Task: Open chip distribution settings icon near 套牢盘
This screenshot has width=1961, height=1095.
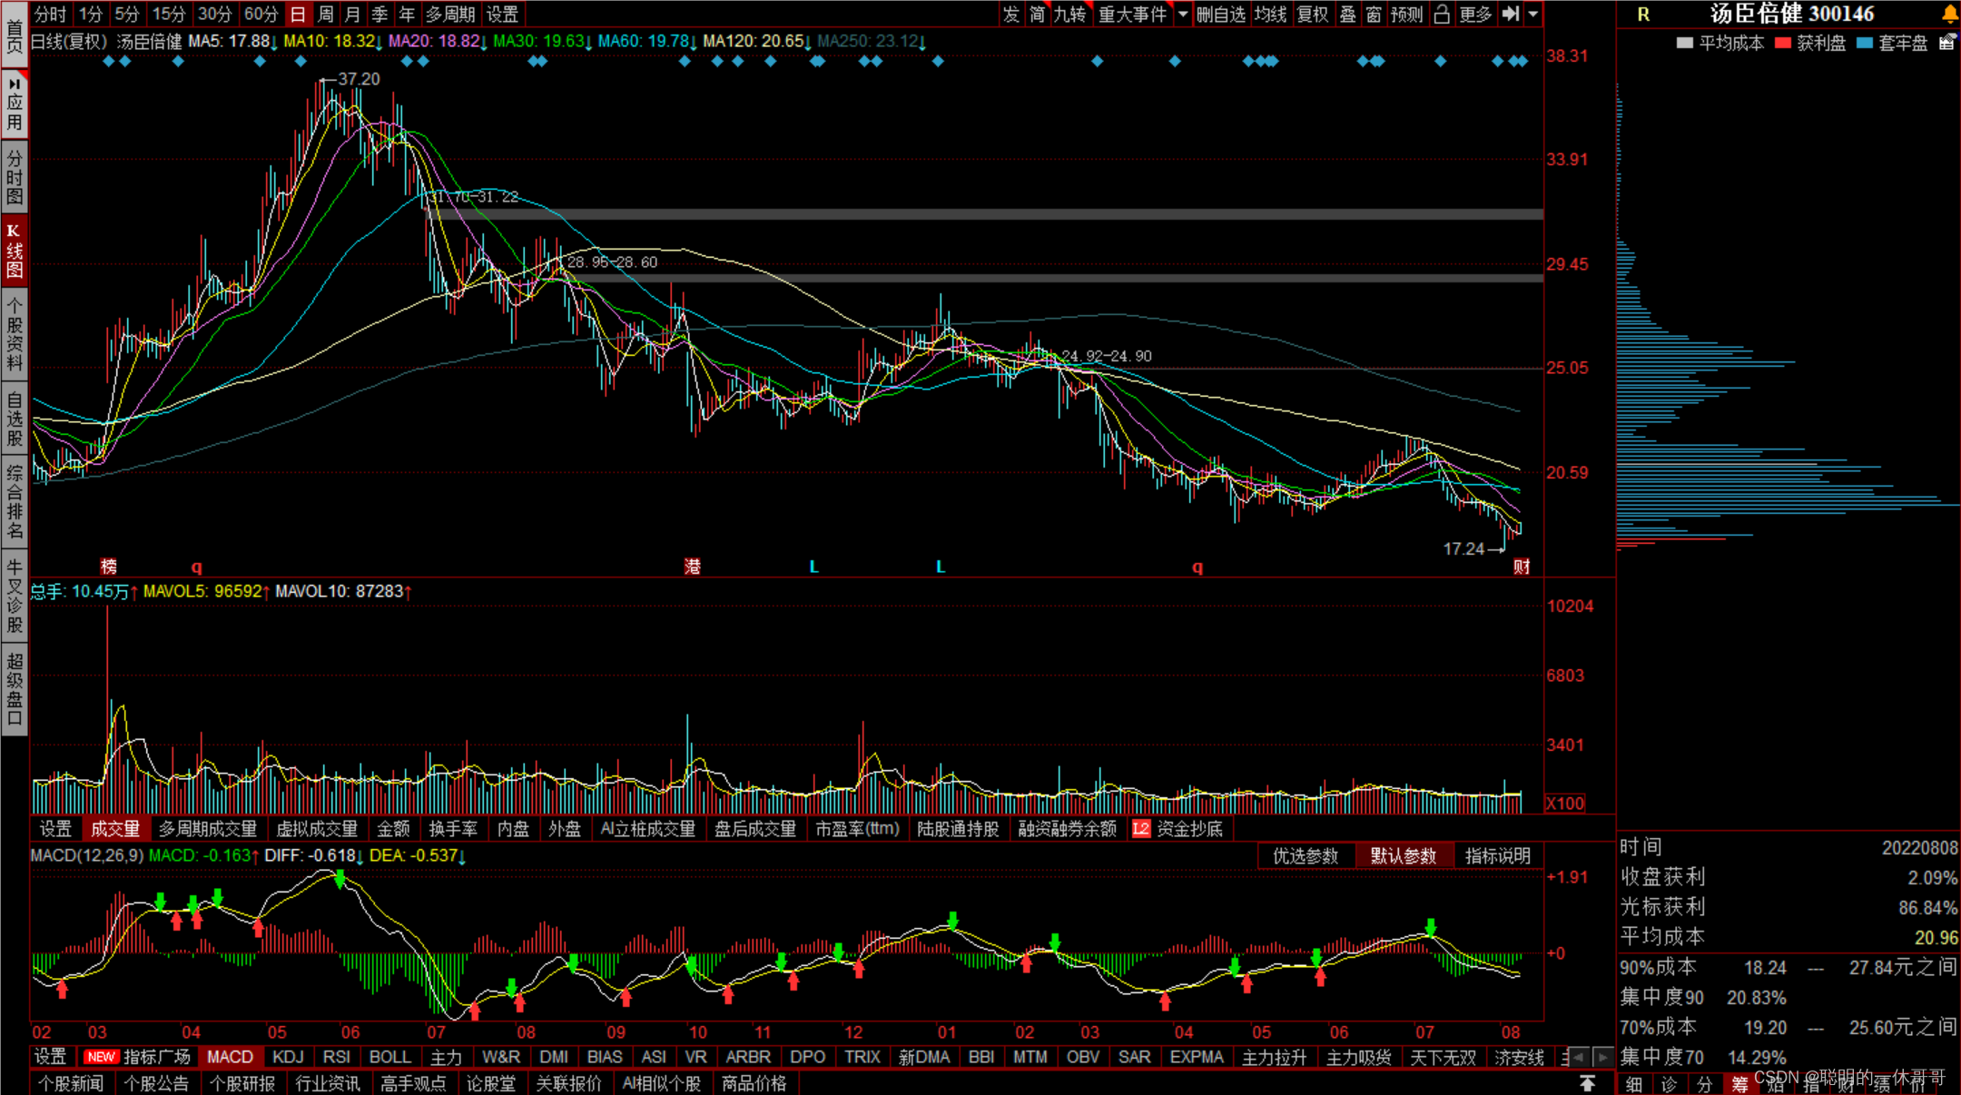Action: coord(1946,42)
